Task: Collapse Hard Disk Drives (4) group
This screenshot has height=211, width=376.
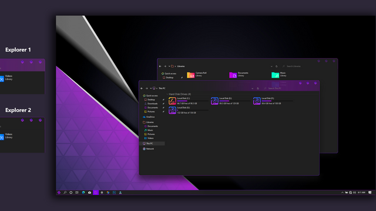Action: pyautogui.click(x=167, y=94)
